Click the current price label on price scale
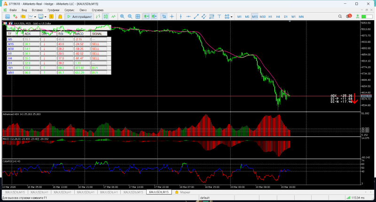Image resolution: width=376 pixels, height=202 pixels. [x=366, y=96]
